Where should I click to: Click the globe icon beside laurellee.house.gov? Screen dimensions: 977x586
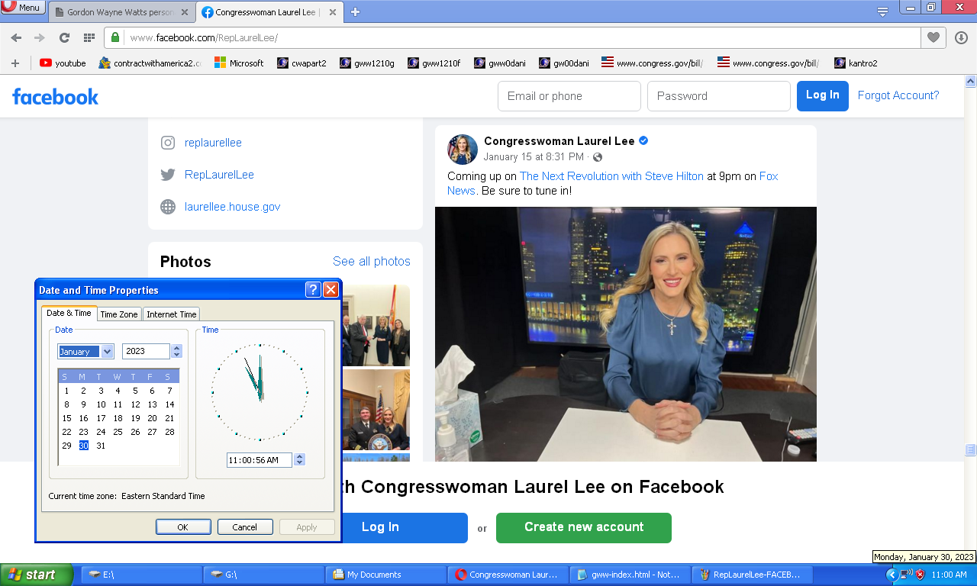click(x=168, y=207)
